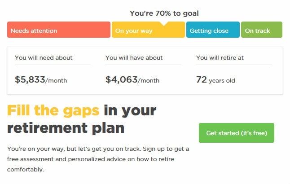Click the Get started (it's free) button
The height and width of the screenshot is (184, 290).
(237, 133)
